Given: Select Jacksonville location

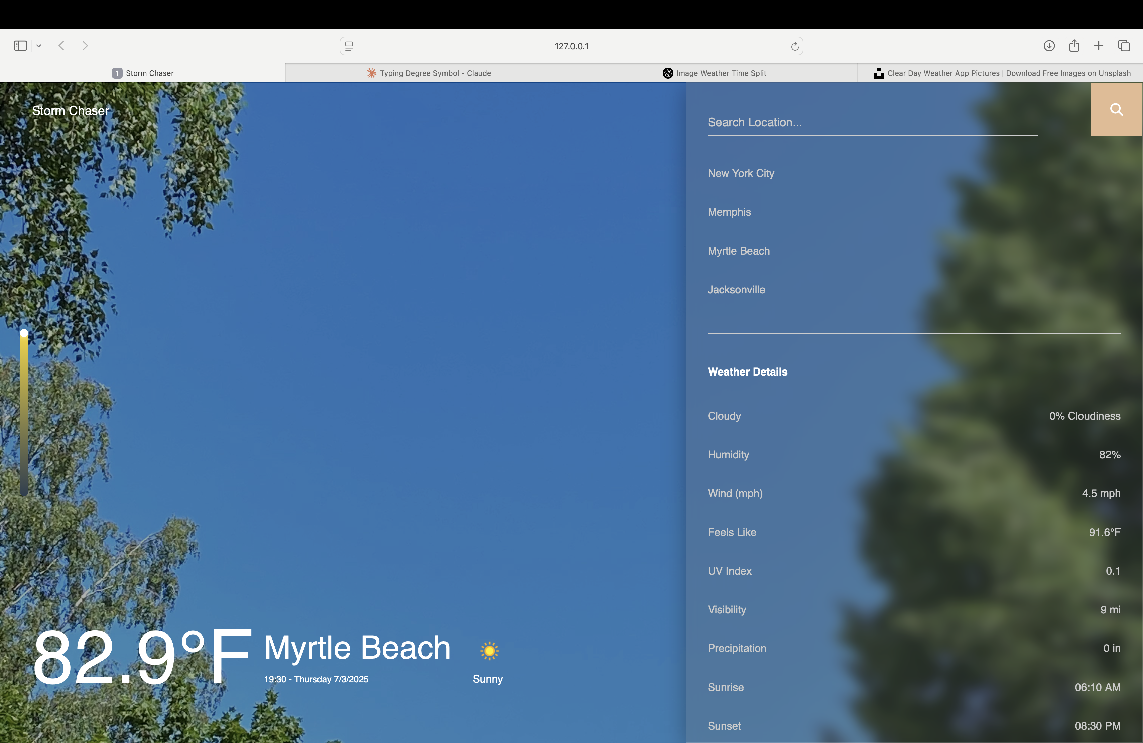Looking at the screenshot, I should click(736, 289).
